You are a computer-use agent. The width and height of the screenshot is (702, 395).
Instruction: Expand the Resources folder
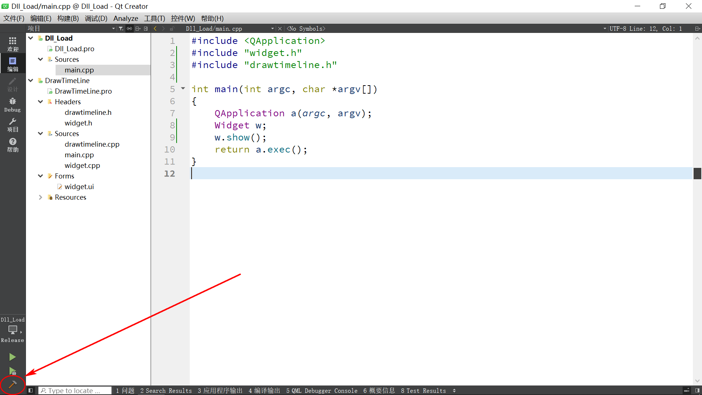41,197
